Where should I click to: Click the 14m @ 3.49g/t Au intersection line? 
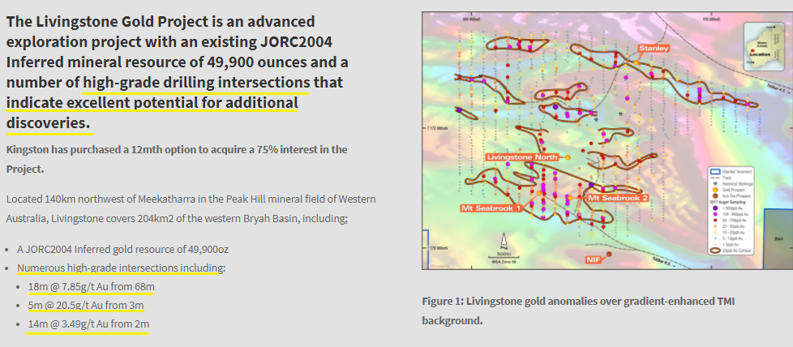point(88,324)
